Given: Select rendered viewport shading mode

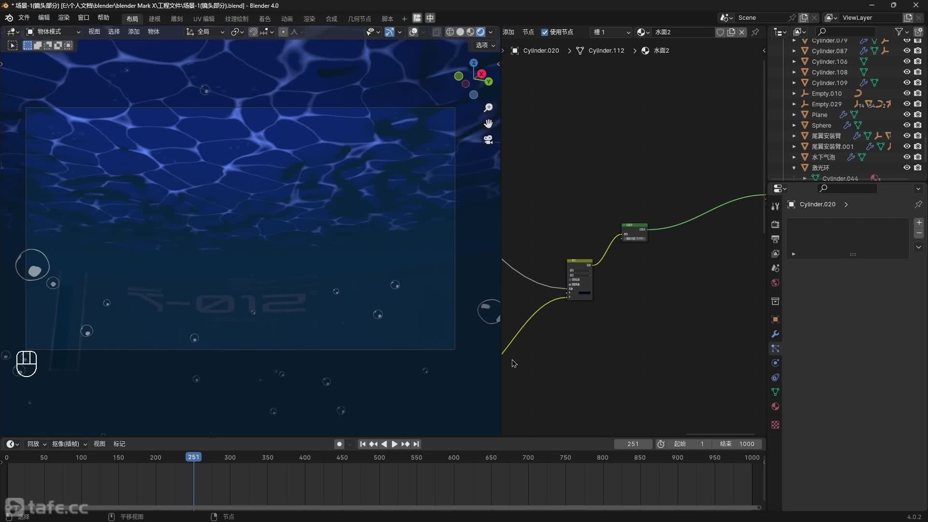Looking at the screenshot, I should tap(480, 32).
